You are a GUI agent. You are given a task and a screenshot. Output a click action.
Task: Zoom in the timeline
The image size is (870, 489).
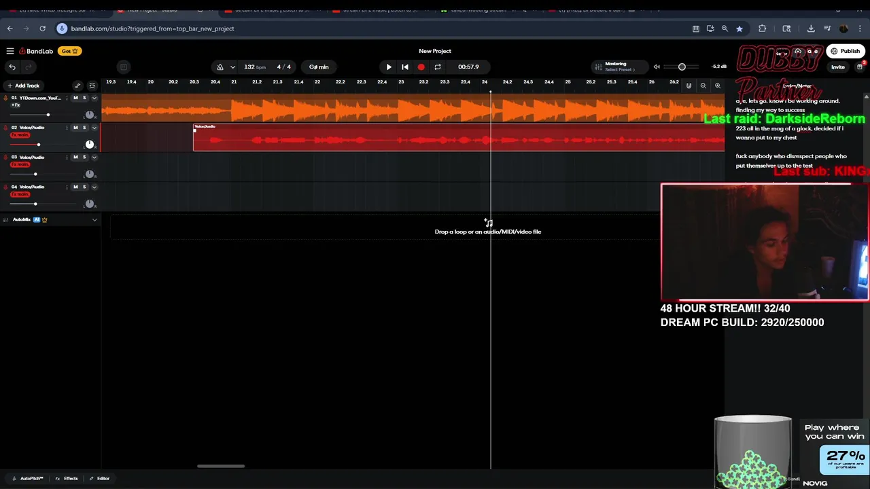pyautogui.click(x=718, y=86)
